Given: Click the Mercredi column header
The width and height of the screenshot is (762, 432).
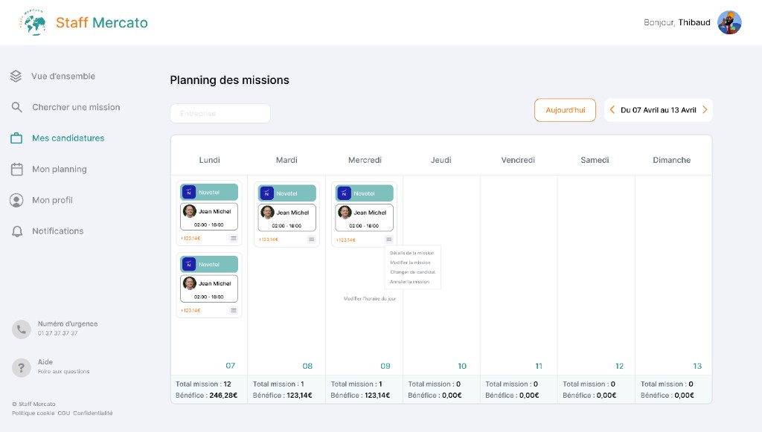Looking at the screenshot, I should coord(365,160).
